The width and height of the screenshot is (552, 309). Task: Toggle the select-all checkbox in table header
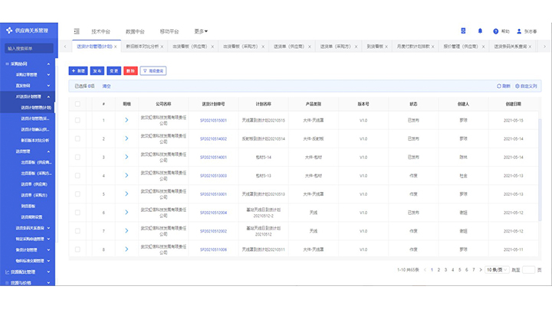[77, 103]
